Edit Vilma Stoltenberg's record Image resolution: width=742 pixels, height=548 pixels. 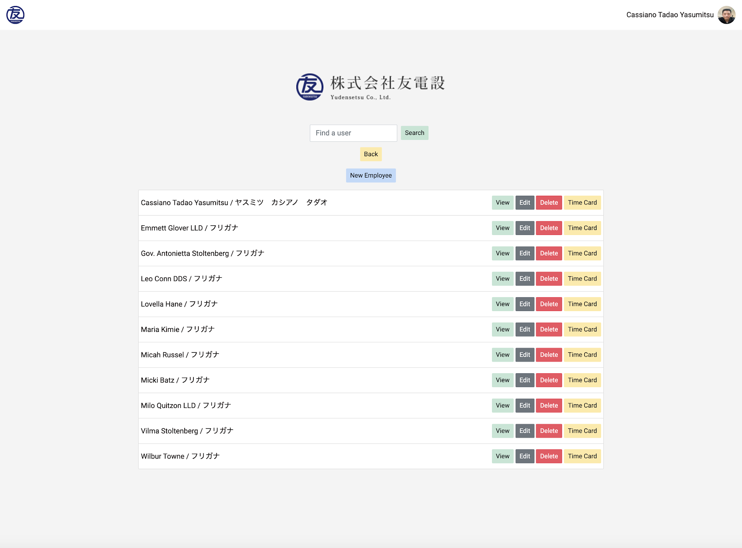525,431
